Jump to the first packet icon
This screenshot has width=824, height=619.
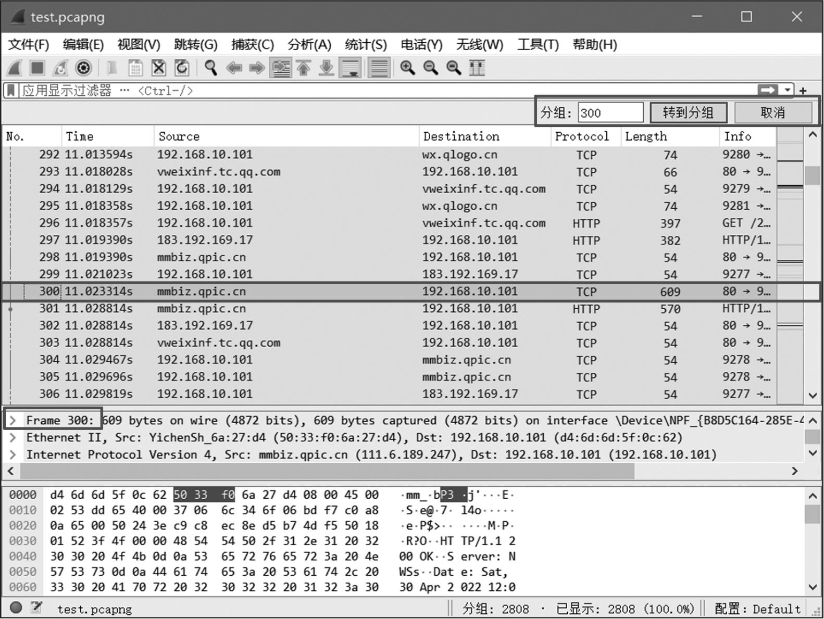[x=304, y=68]
